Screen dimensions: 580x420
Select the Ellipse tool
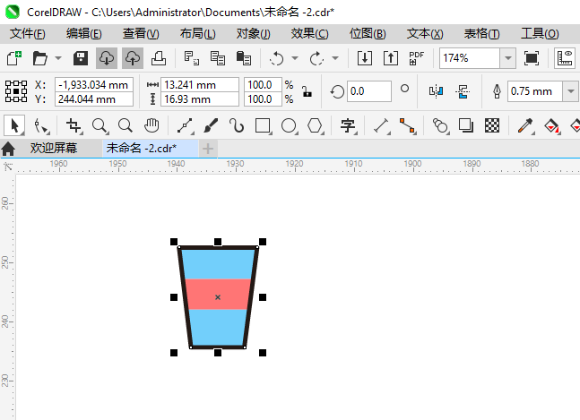click(289, 125)
